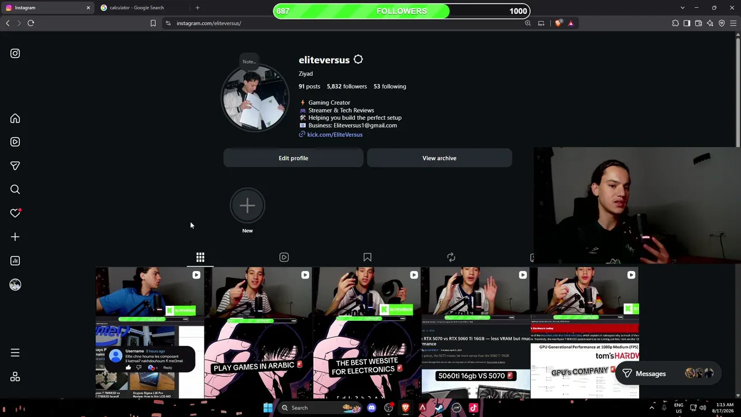Open THE BEST WEBSITE FOR ELECTRONICS reel
This screenshot has height=417, width=741.
coord(367,333)
